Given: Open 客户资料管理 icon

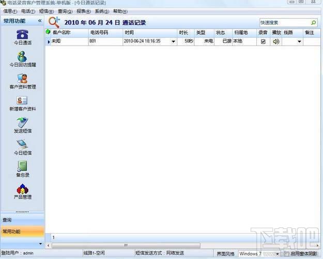Looking at the screenshot, I should 22,79.
